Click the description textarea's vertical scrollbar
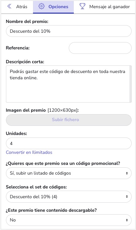This screenshot has width=136, height=230. 130,84
